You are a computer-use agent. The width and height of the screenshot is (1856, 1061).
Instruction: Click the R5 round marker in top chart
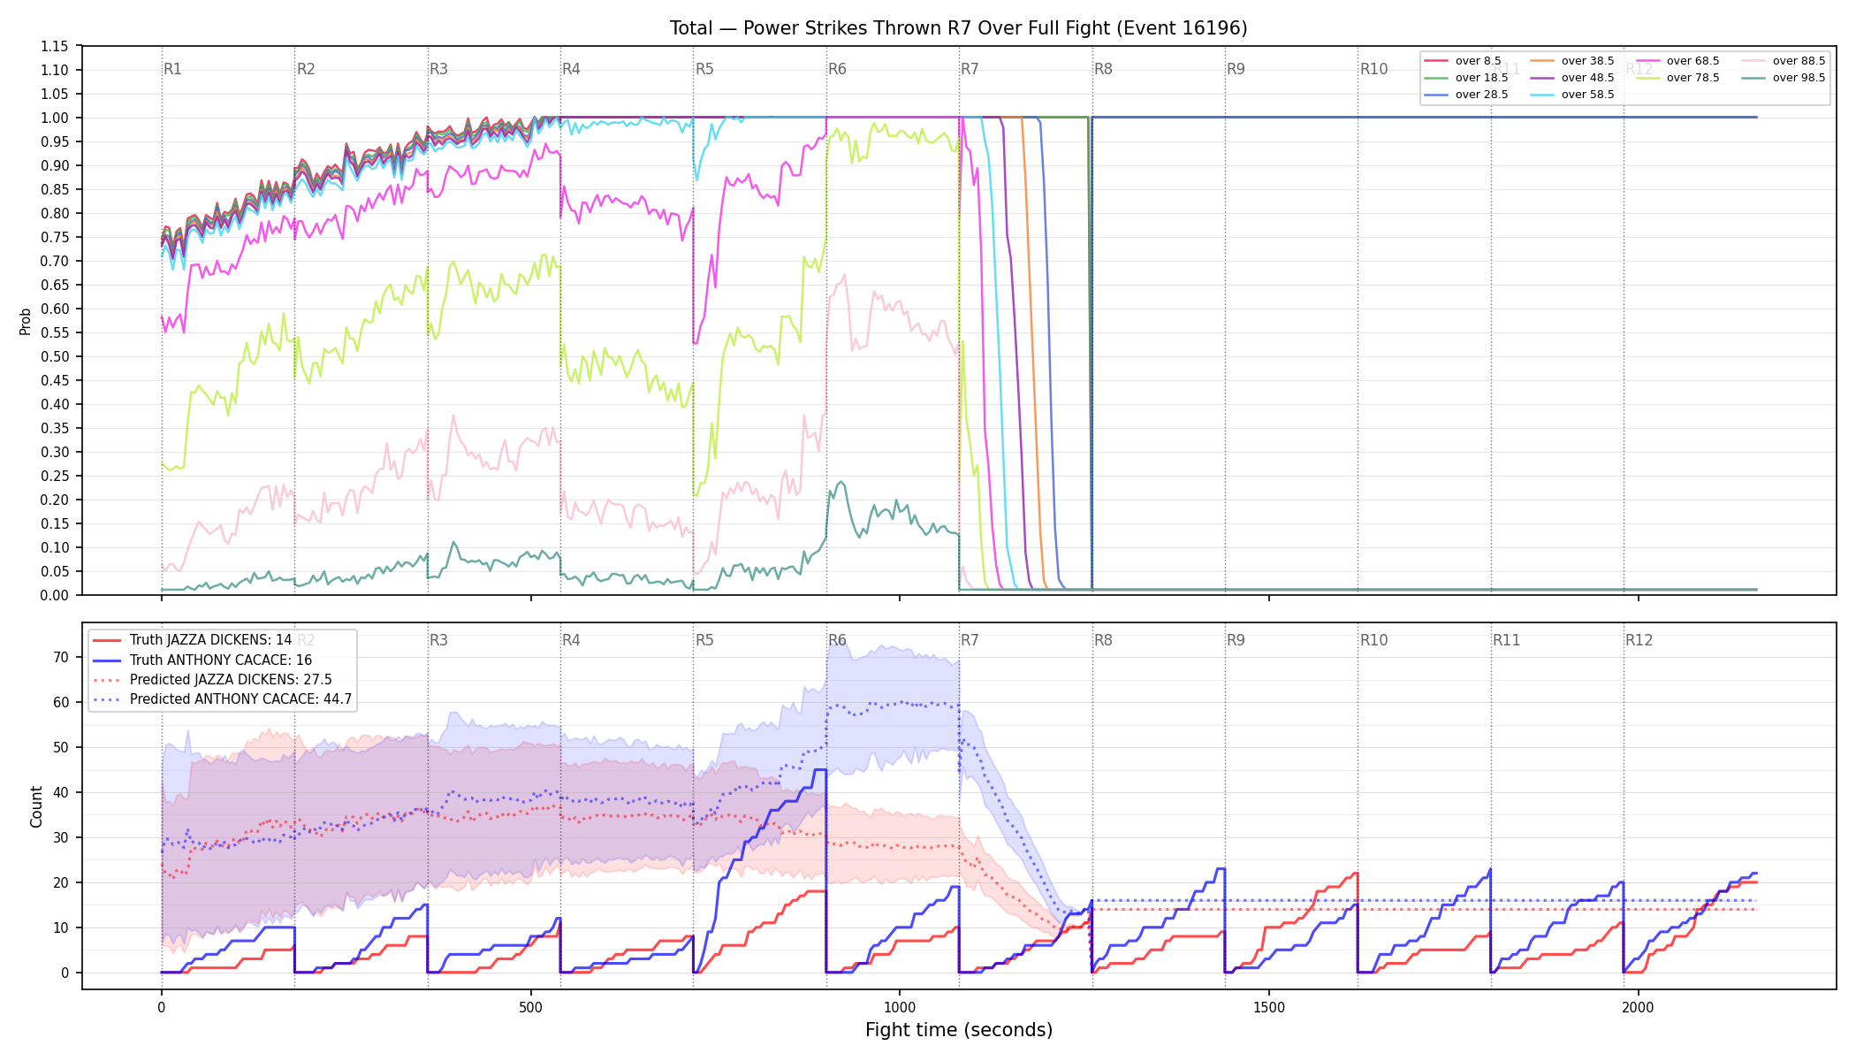704,69
